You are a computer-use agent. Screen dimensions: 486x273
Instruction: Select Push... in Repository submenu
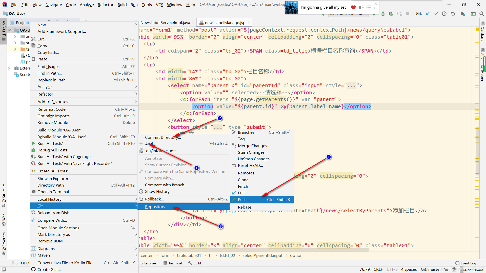[244, 199]
